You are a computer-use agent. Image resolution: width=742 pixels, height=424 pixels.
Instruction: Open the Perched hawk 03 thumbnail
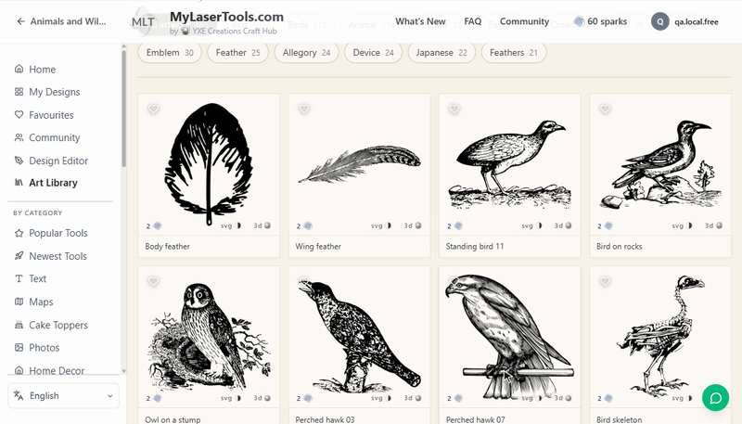click(x=360, y=336)
